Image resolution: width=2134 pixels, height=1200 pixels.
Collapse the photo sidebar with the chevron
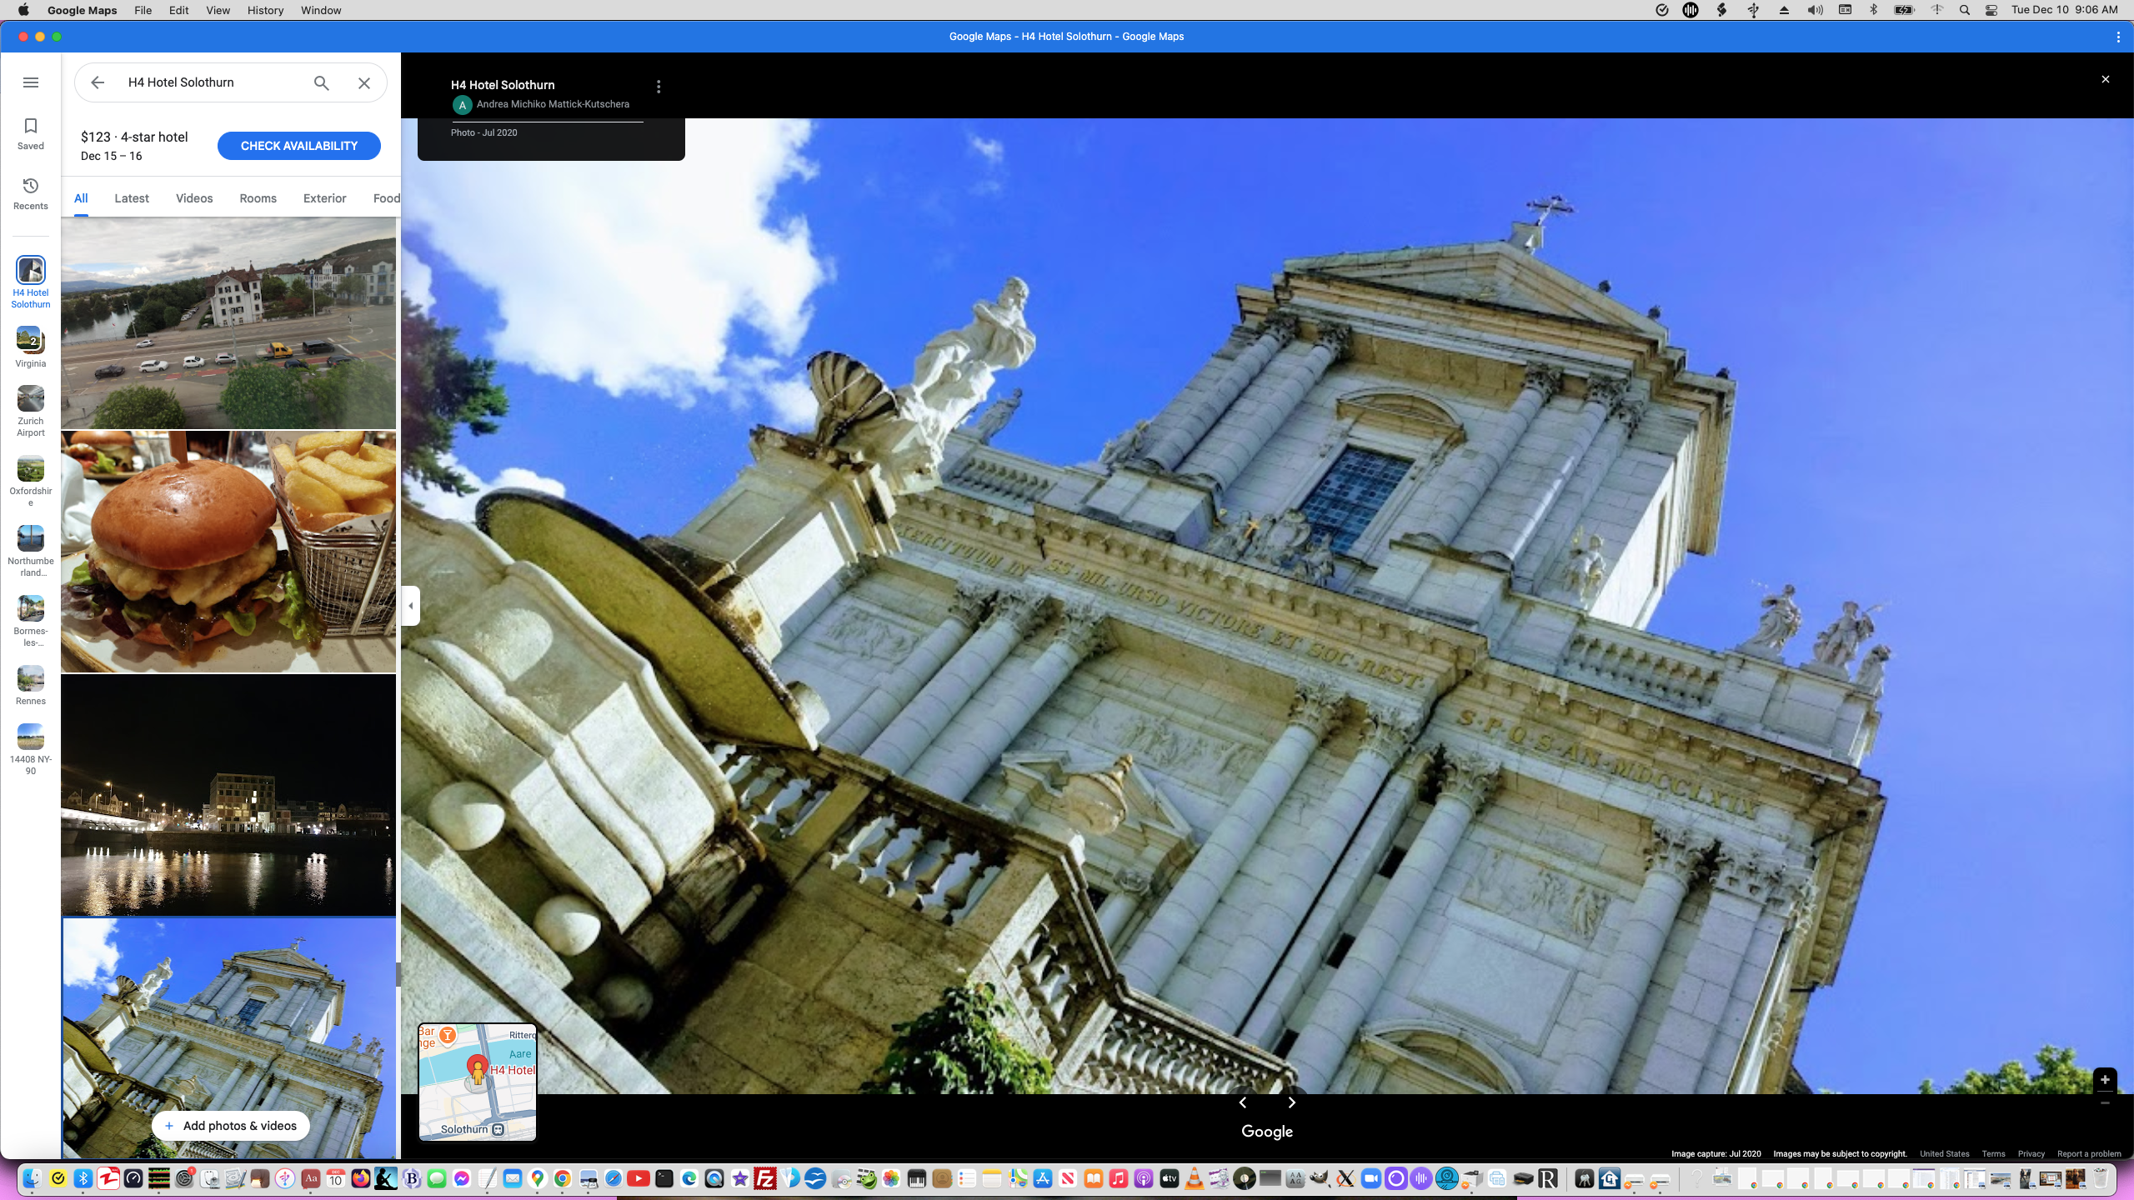click(409, 605)
